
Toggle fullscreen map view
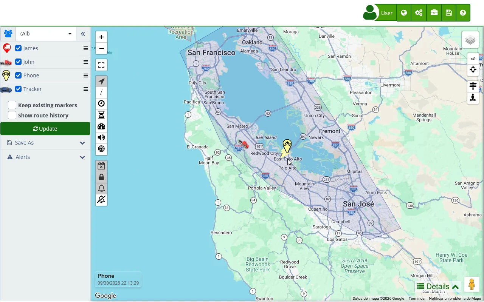click(101, 65)
